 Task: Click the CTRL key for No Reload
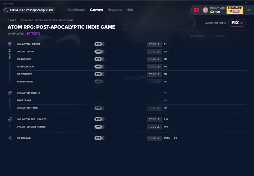(x=167, y=138)
